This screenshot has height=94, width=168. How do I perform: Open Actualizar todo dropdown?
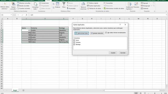(35, 6)
